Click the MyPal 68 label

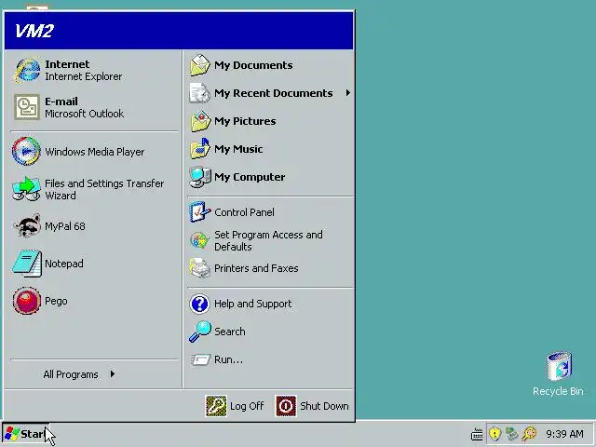[65, 226]
